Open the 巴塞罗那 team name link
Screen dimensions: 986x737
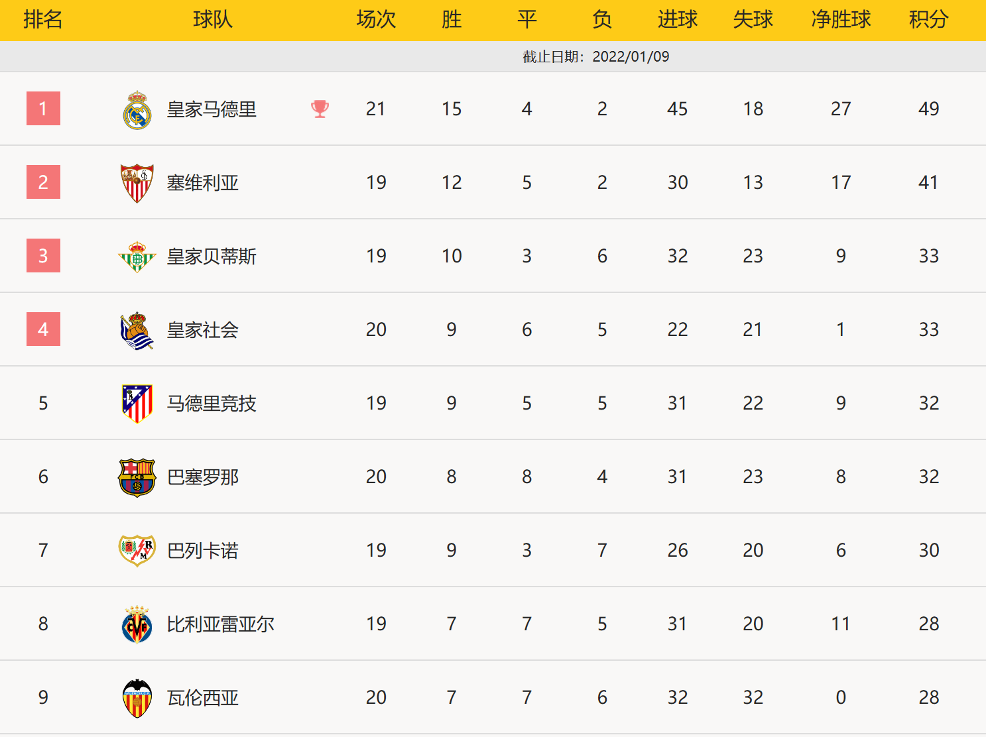click(x=203, y=477)
